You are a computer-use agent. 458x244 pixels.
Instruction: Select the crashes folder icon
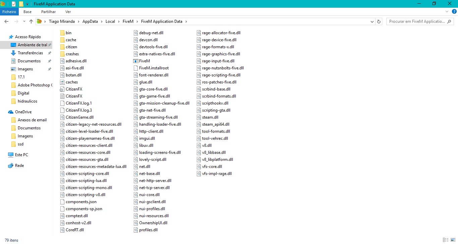(62, 54)
